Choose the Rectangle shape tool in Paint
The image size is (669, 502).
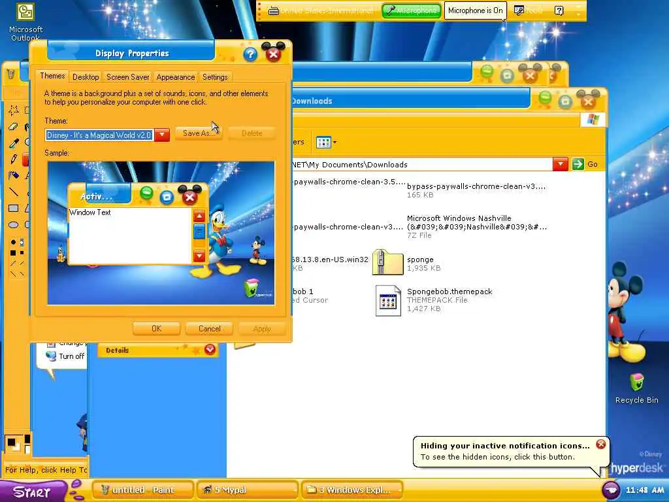[x=13, y=209]
